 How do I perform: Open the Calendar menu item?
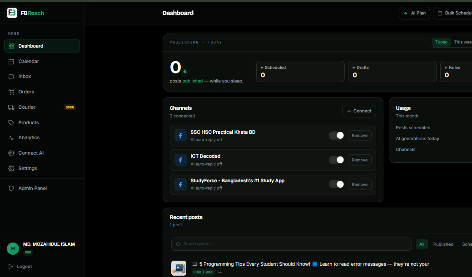(42, 61)
